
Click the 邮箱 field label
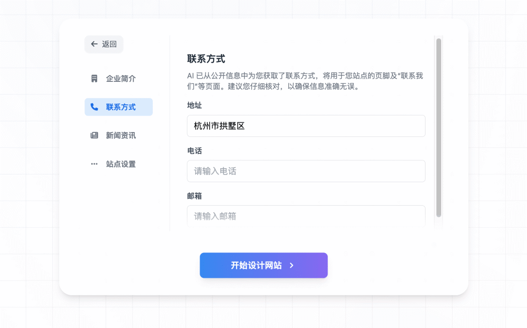(194, 196)
